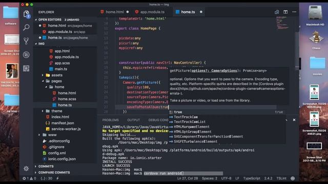Select SVGFETurbulenceElement autocomplete suggestion
Image resolution: width=328 pixels, height=184 pixels.
pos(227,142)
